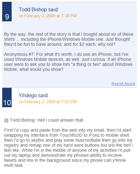
Task: Select the Todd Bishop said heading
Action: point(39,9)
